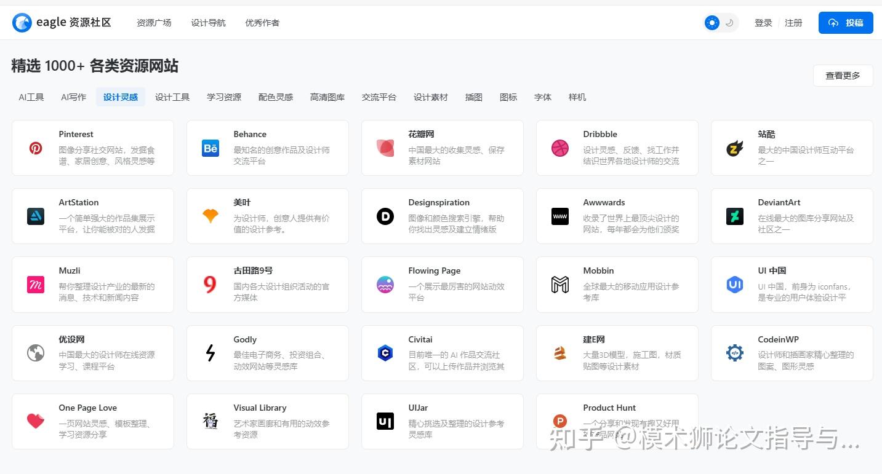882x474 pixels.
Task: Open 优秀作者 in top navigation
Action: click(262, 23)
